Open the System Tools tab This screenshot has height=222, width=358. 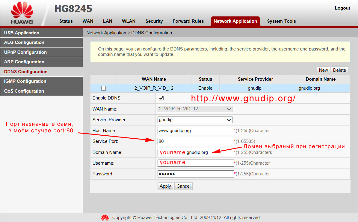[281, 21]
